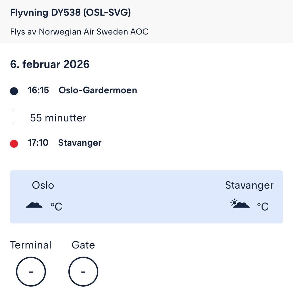Screen dimensions: 293x293
Task: Click the red arrival dot
Action: click(x=14, y=143)
